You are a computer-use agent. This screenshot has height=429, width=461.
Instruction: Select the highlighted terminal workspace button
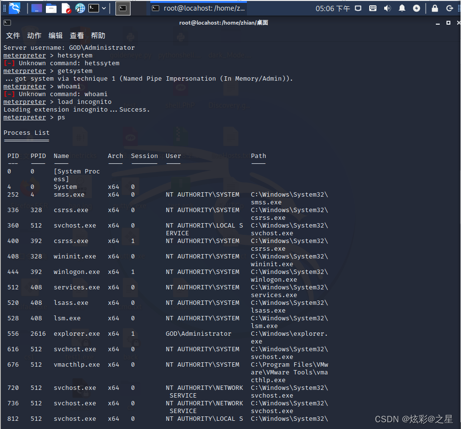click(123, 8)
